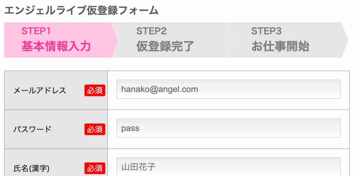The width and height of the screenshot is (353, 176).
Task: Click the STEP2 step number label
Action: pyautogui.click(x=151, y=31)
